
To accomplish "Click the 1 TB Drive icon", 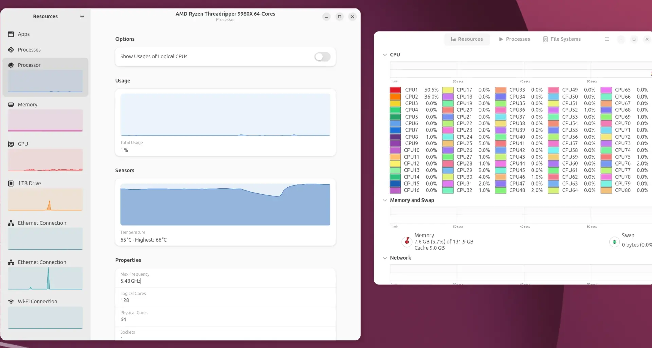I will [x=11, y=183].
